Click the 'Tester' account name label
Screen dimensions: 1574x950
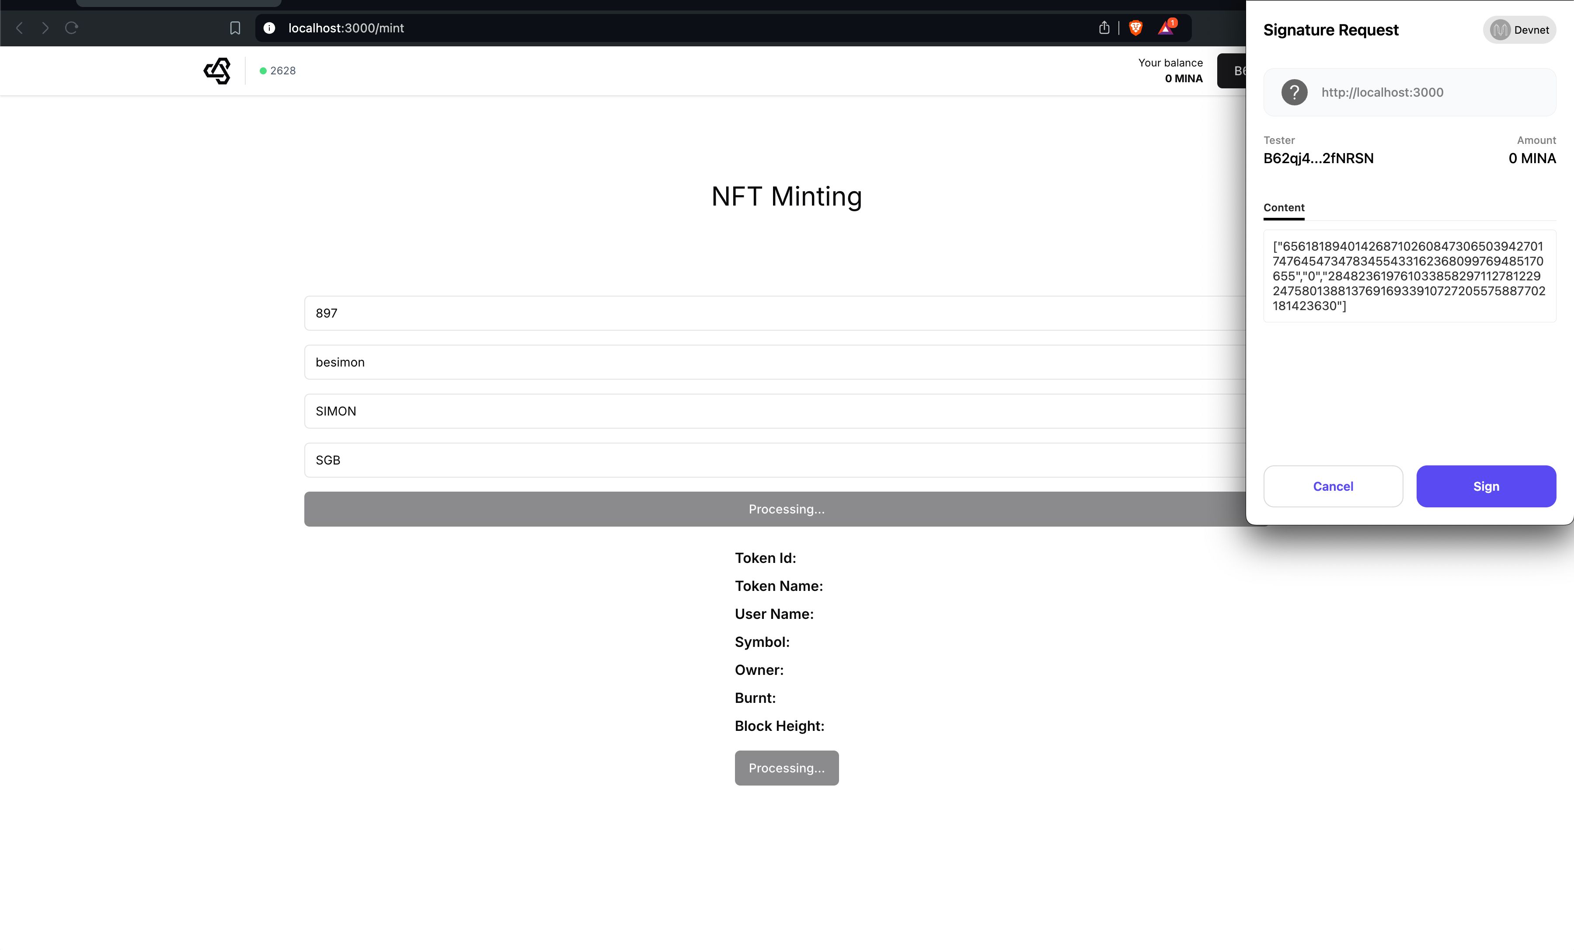[1279, 140]
